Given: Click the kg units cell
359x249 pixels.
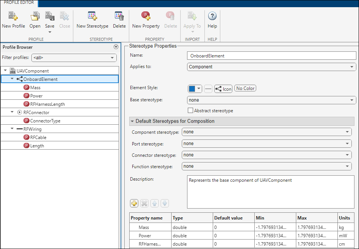Looking at the screenshot, I should tap(346, 227).
